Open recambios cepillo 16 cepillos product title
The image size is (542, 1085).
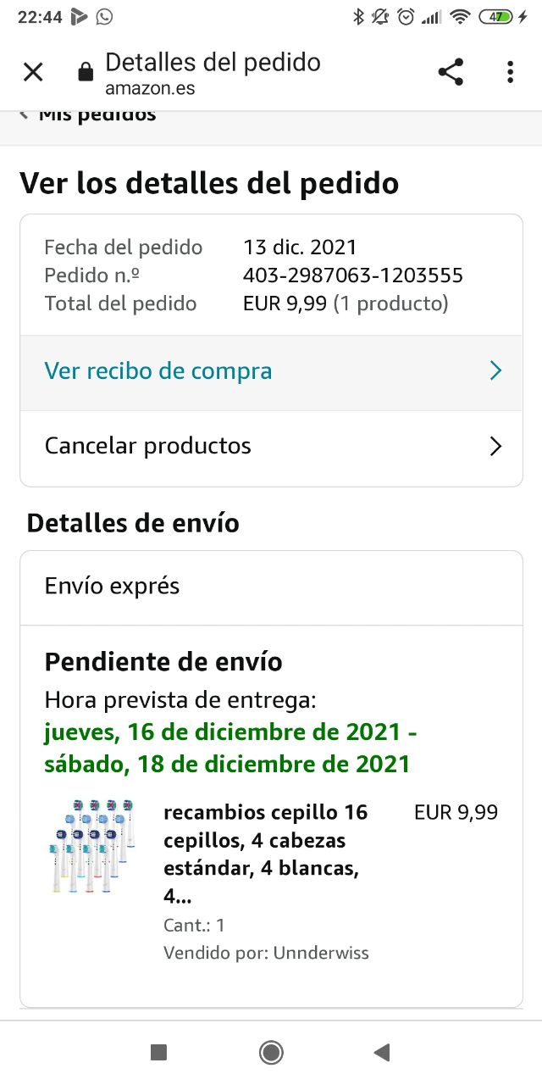[x=266, y=854]
